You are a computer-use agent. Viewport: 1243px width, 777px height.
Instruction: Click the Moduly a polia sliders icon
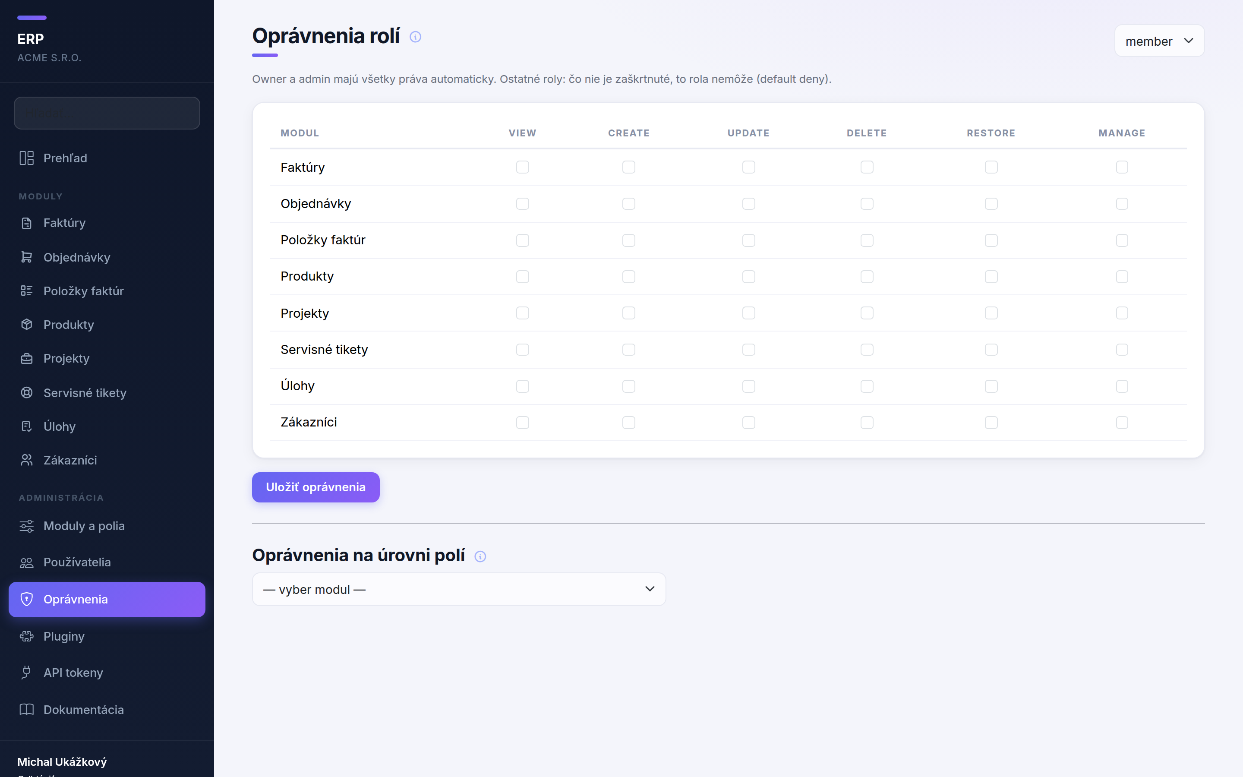(26, 526)
